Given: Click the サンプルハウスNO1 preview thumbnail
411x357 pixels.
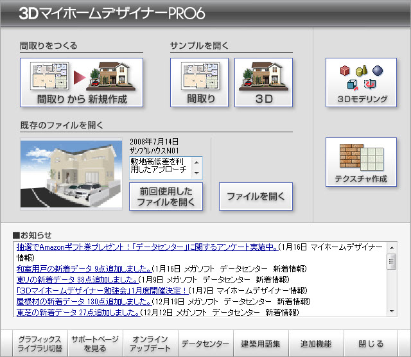Looking at the screenshot, I should point(71,174).
